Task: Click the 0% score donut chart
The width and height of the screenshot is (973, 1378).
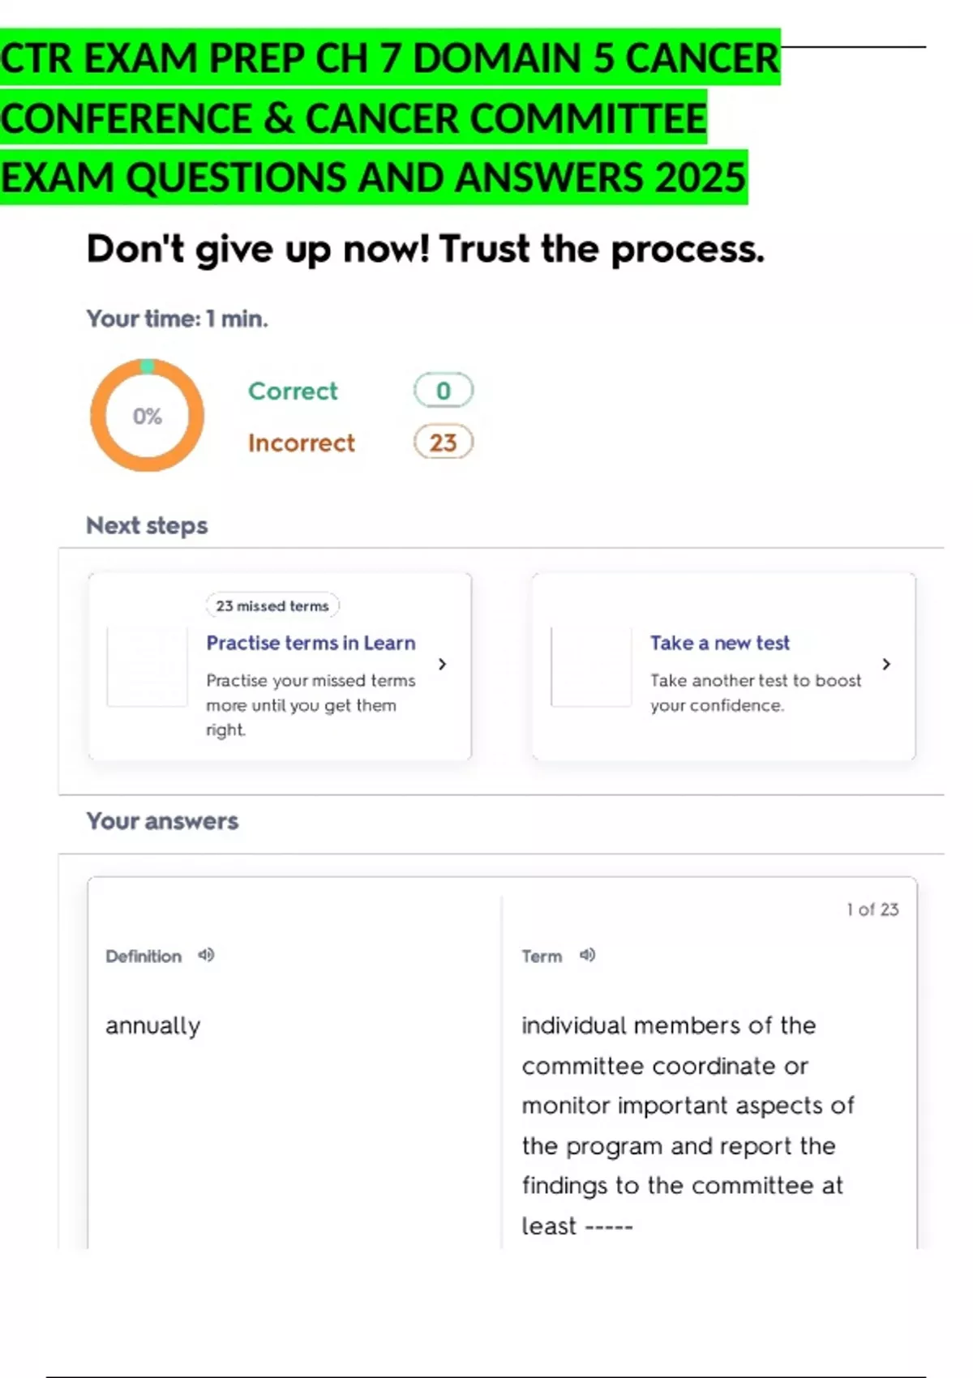Action: 147,416
